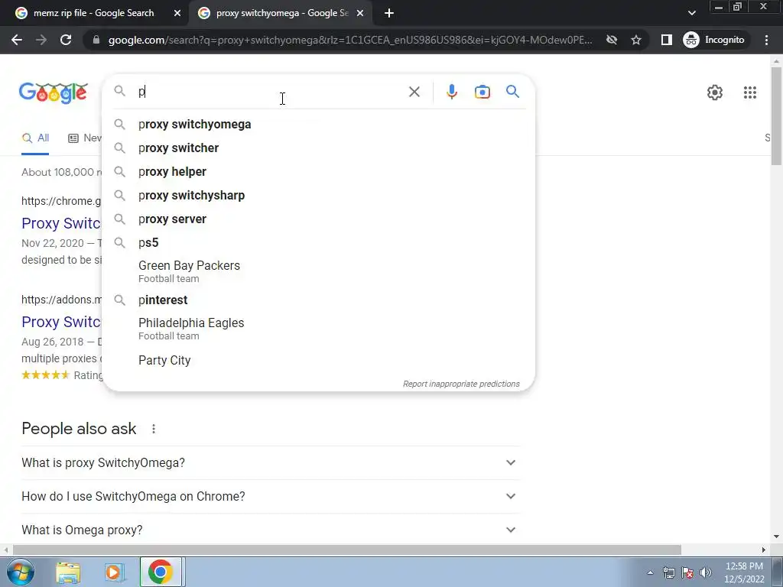This screenshot has height=587, width=783.
Task: Click the vertical scrollbar thumb
Action: pyautogui.click(x=776, y=115)
